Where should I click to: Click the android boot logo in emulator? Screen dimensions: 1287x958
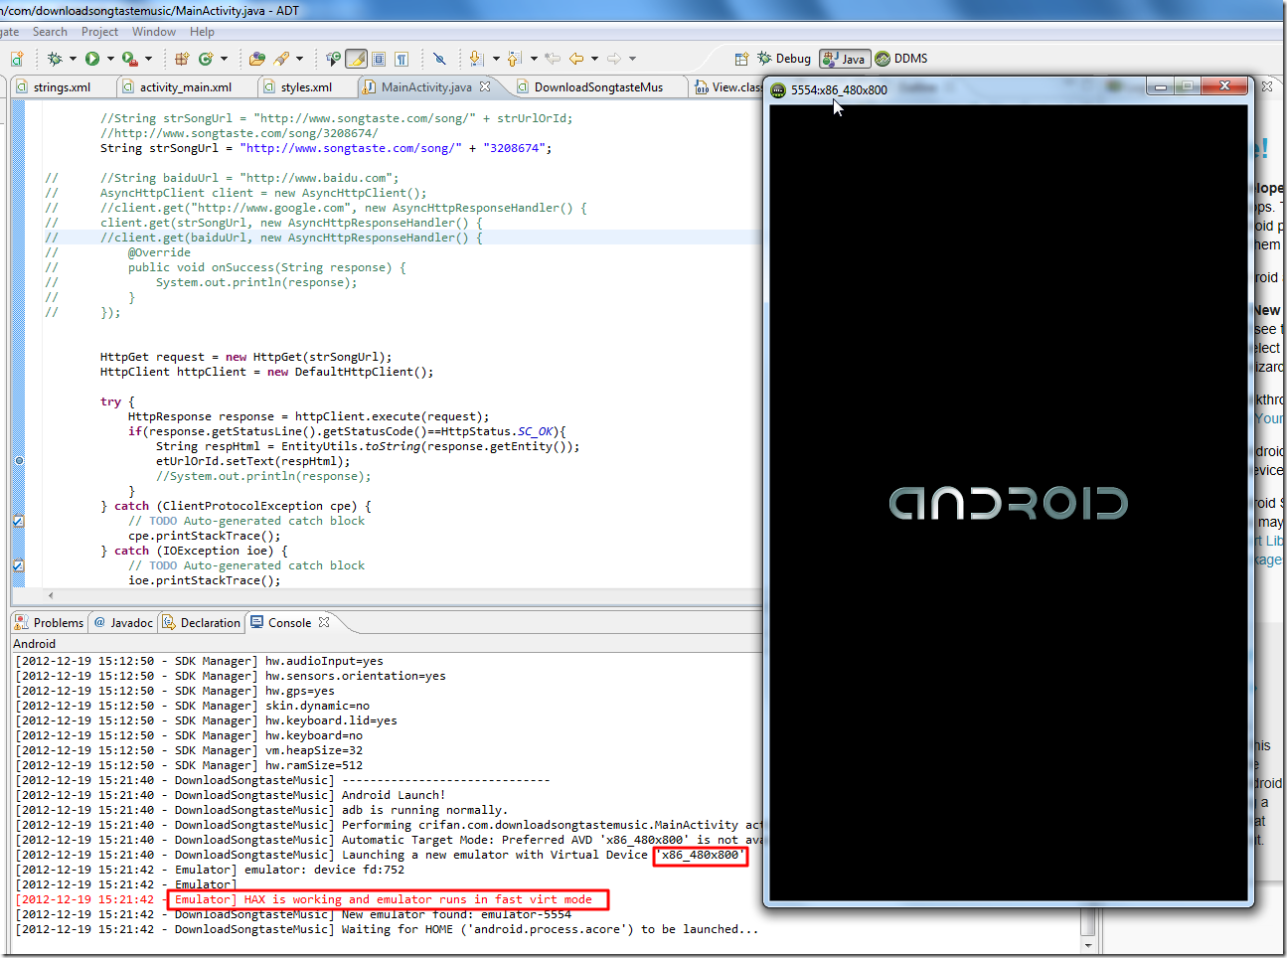click(1008, 503)
